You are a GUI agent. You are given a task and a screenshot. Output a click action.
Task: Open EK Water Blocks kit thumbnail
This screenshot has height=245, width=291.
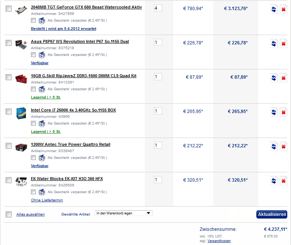(x=21, y=182)
